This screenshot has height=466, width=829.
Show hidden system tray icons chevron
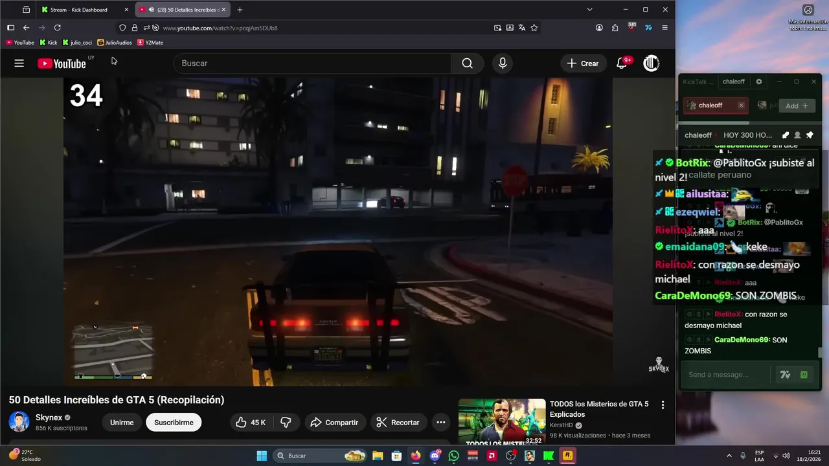(x=729, y=456)
